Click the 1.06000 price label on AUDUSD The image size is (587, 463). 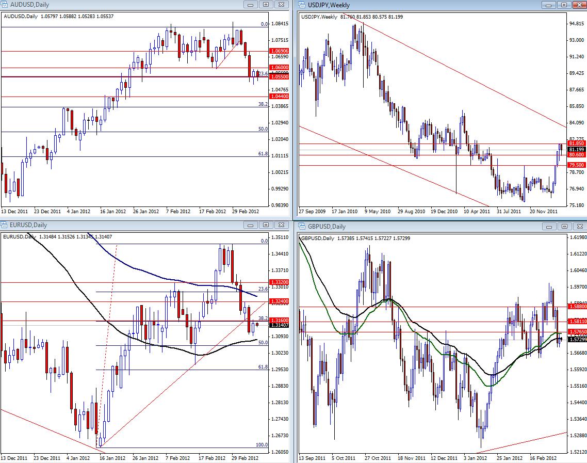(279, 68)
